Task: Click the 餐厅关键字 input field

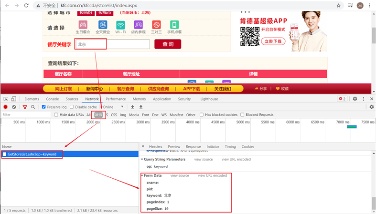Action: [x=113, y=44]
